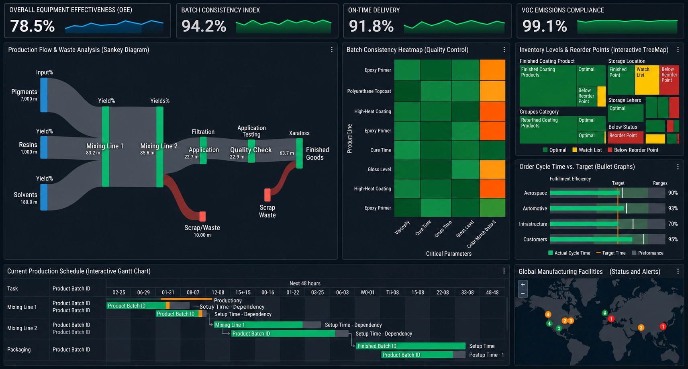Viewport: 688px width, 369px height.
Task: Open the Batch Consistency Heatmap options menu
Action: (x=504, y=49)
